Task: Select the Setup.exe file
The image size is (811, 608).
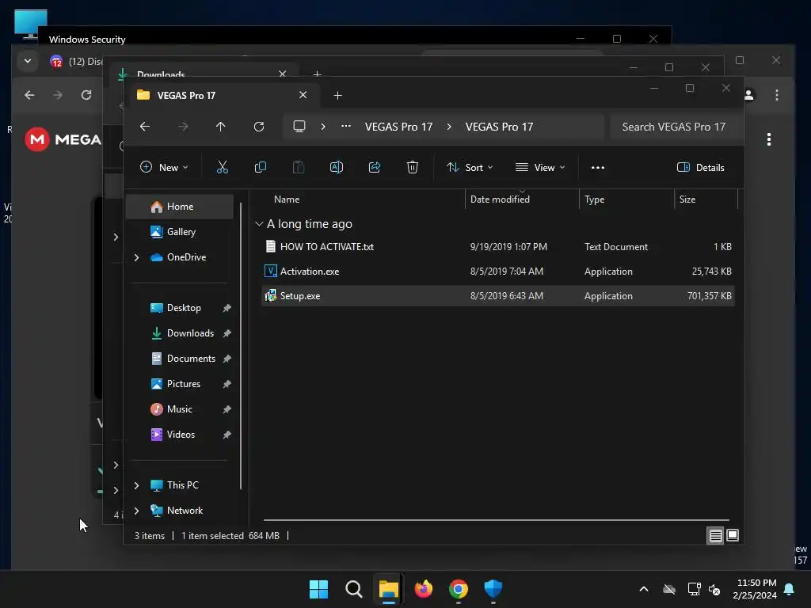Action: pyautogui.click(x=497, y=296)
